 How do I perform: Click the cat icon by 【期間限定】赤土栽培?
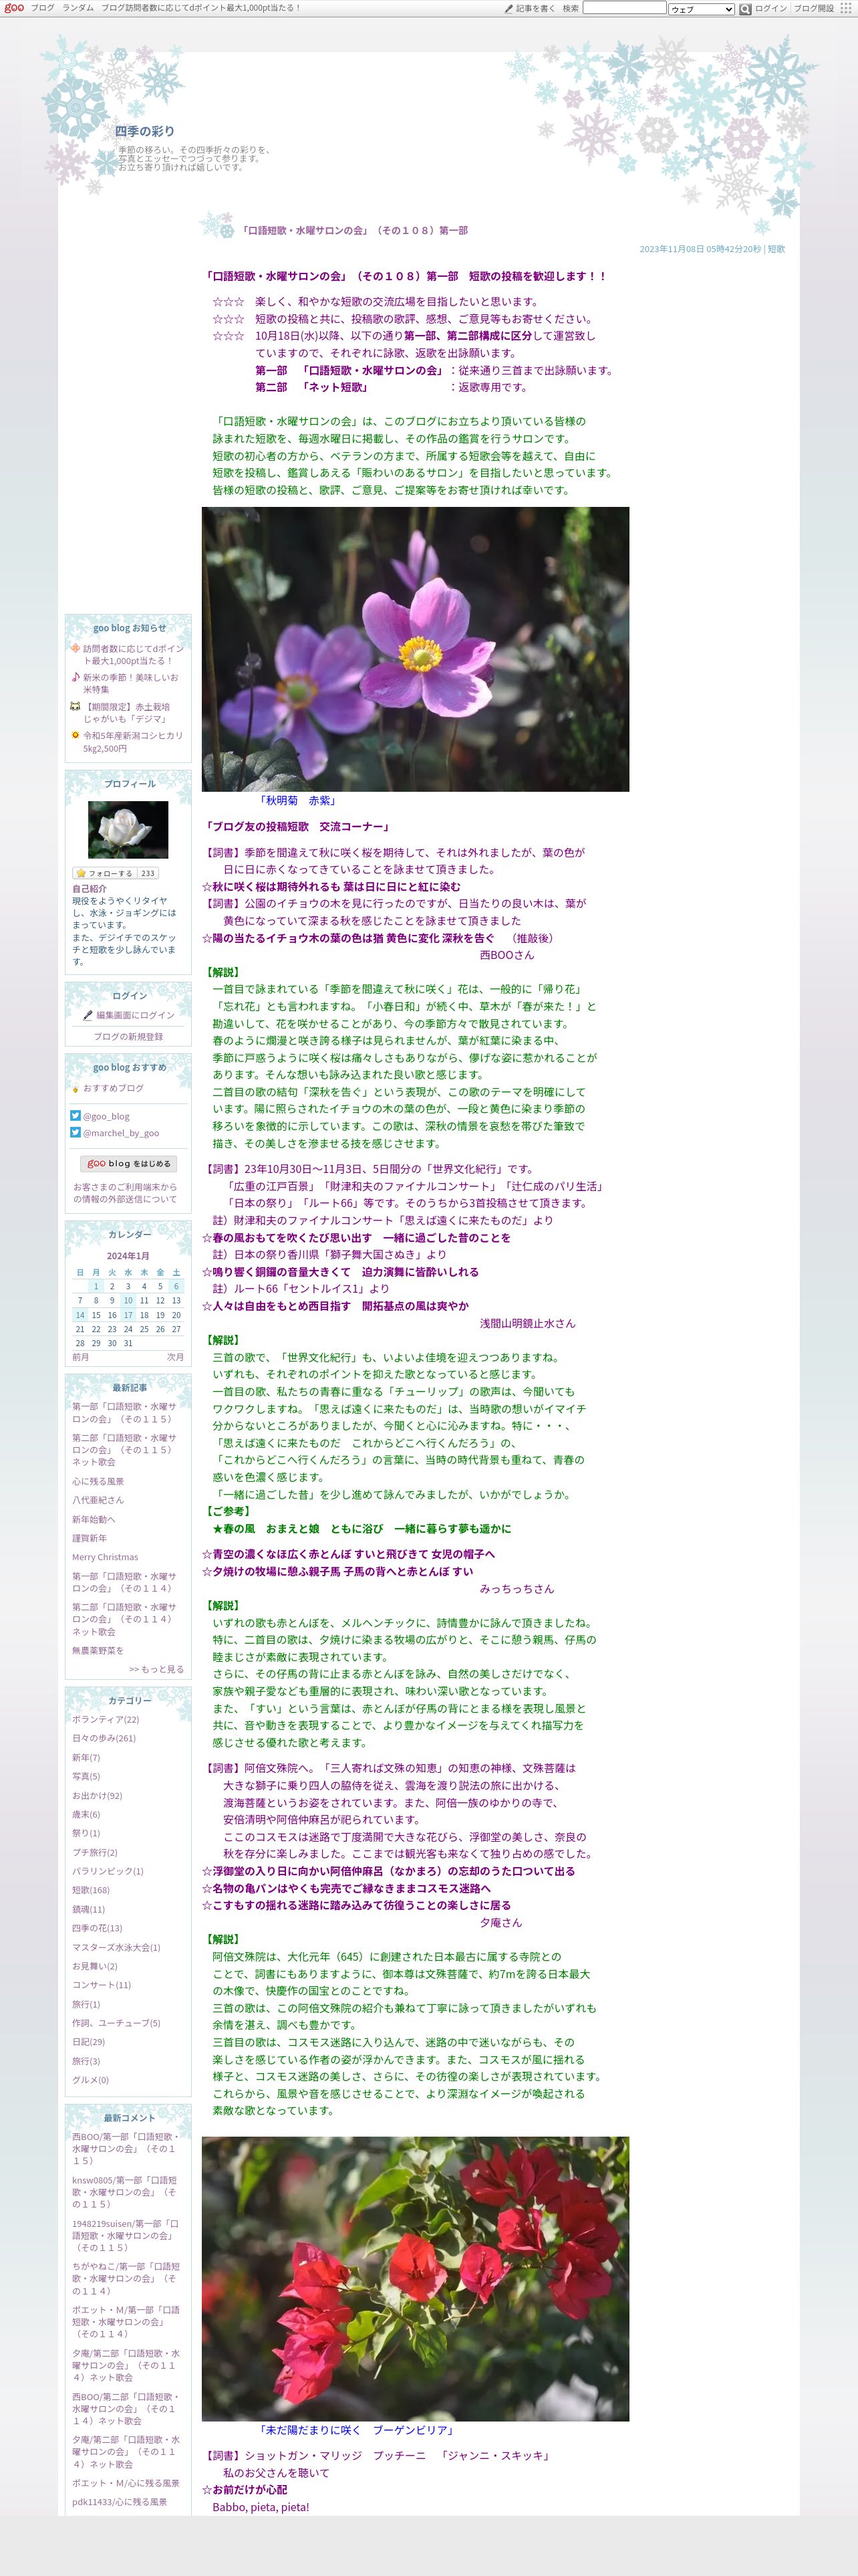coord(75,706)
